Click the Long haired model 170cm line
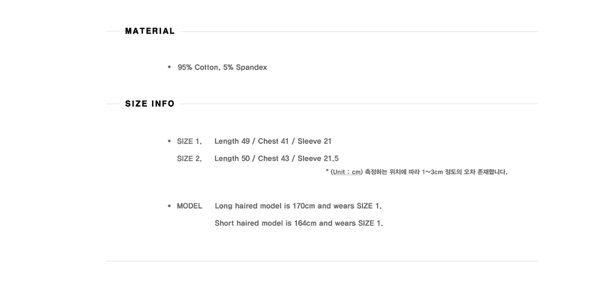 (298, 206)
